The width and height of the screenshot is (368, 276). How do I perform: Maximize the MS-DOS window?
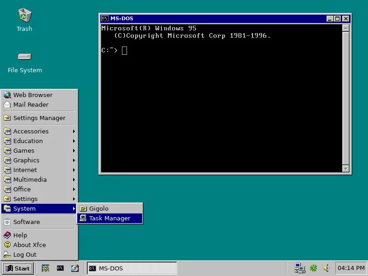337,18
